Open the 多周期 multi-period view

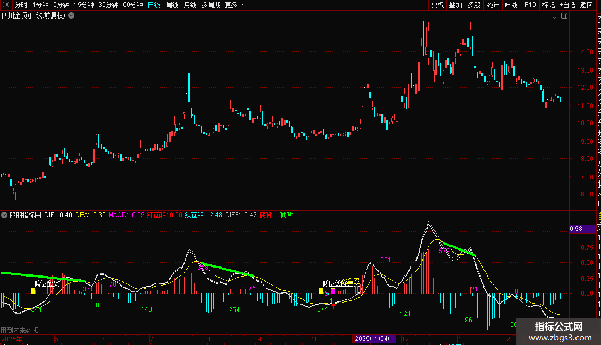pyautogui.click(x=211, y=5)
